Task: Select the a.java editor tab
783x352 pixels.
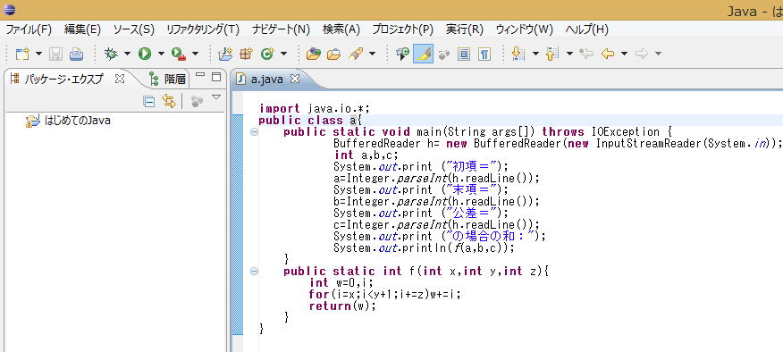Action: tap(266, 79)
